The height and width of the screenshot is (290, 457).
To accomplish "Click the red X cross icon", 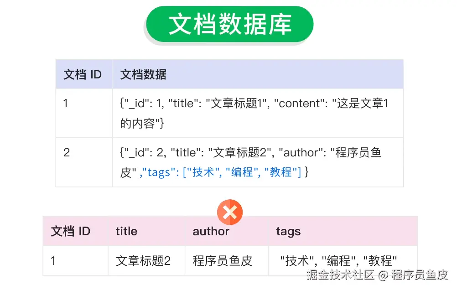I will point(230,212).
